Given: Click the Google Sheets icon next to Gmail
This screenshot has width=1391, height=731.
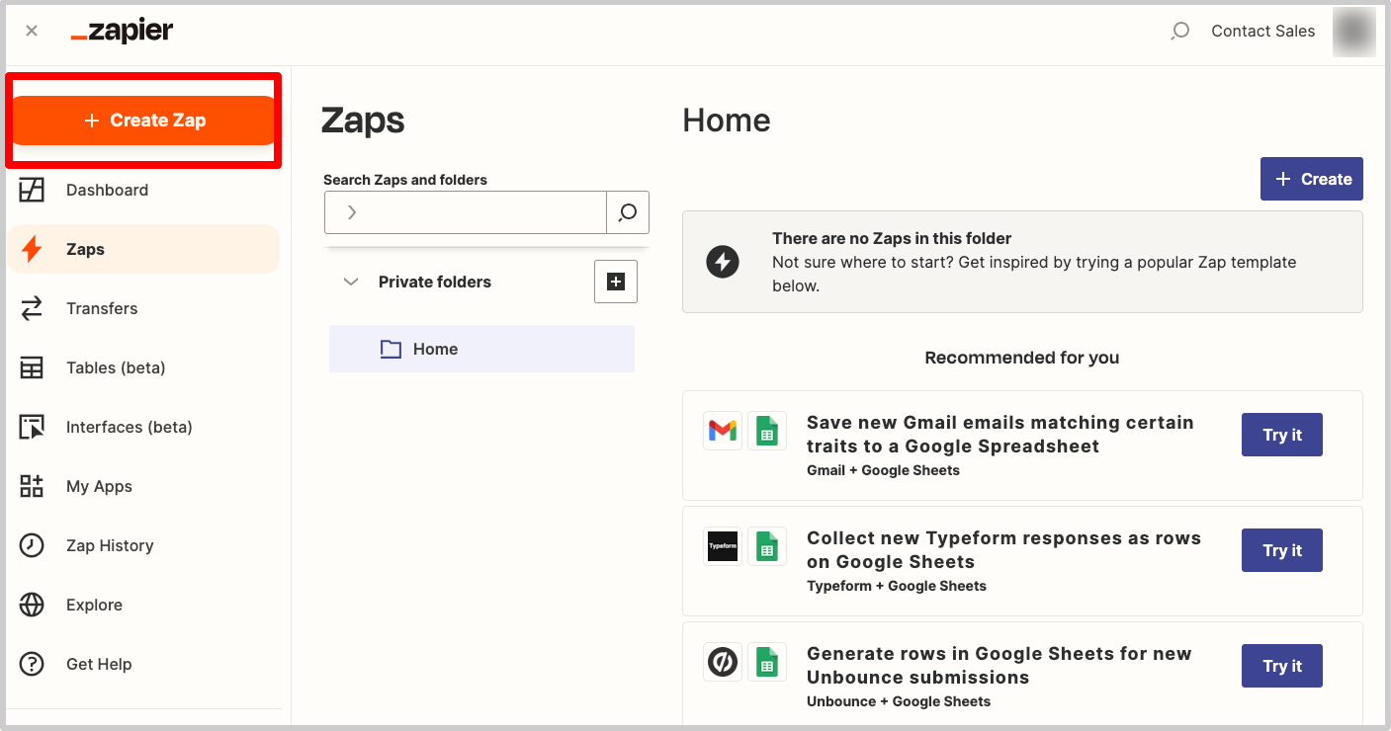Looking at the screenshot, I should [767, 431].
